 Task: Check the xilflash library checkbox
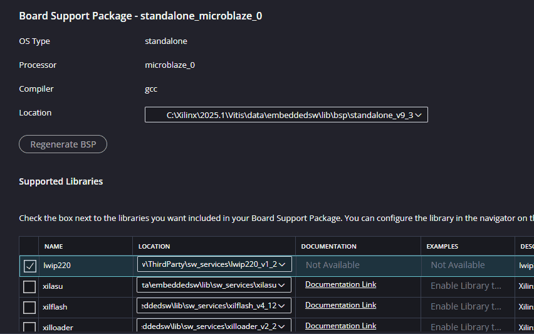tap(29, 308)
